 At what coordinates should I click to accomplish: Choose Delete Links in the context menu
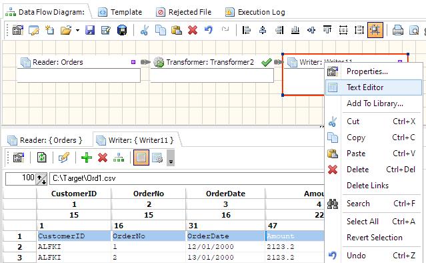[373, 186]
